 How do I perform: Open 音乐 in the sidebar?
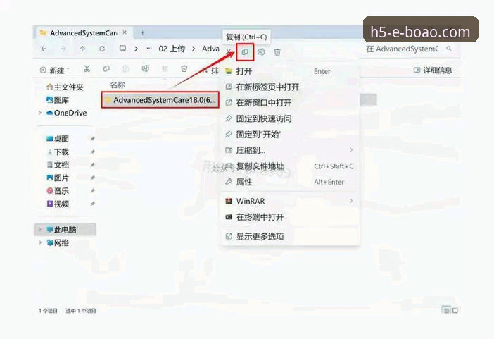[x=58, y=191]
